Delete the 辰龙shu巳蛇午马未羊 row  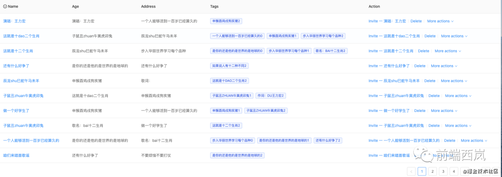pos(430,81)
